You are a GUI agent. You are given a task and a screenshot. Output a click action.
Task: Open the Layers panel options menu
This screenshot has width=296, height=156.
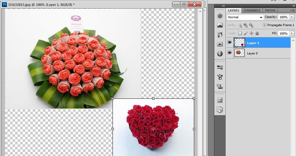(x=292, y=11)
